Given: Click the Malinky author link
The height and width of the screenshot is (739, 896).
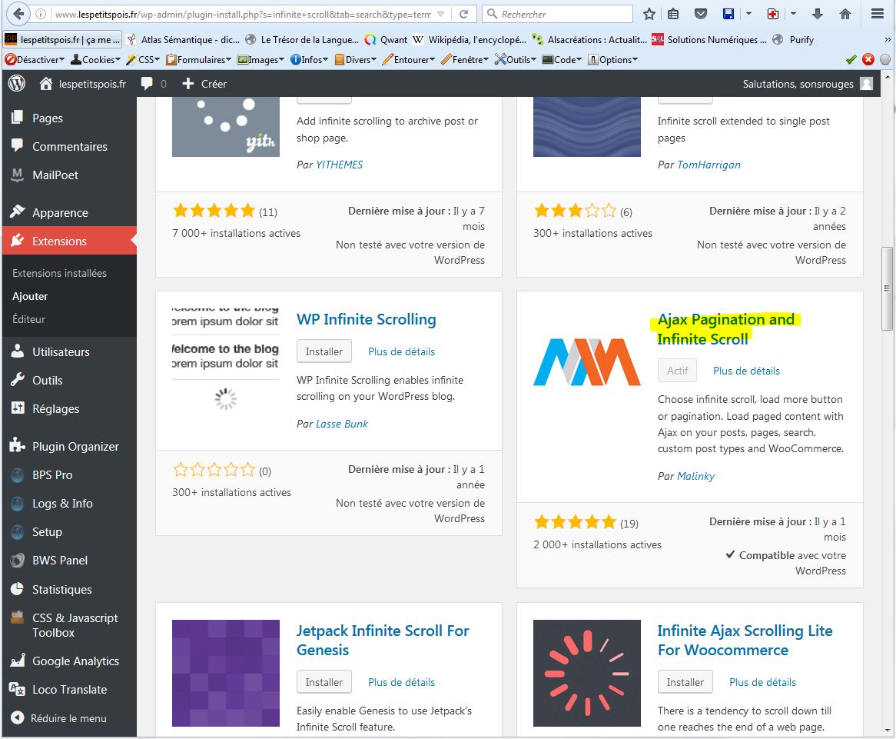Looking at the screenshot, I should 695,476.
